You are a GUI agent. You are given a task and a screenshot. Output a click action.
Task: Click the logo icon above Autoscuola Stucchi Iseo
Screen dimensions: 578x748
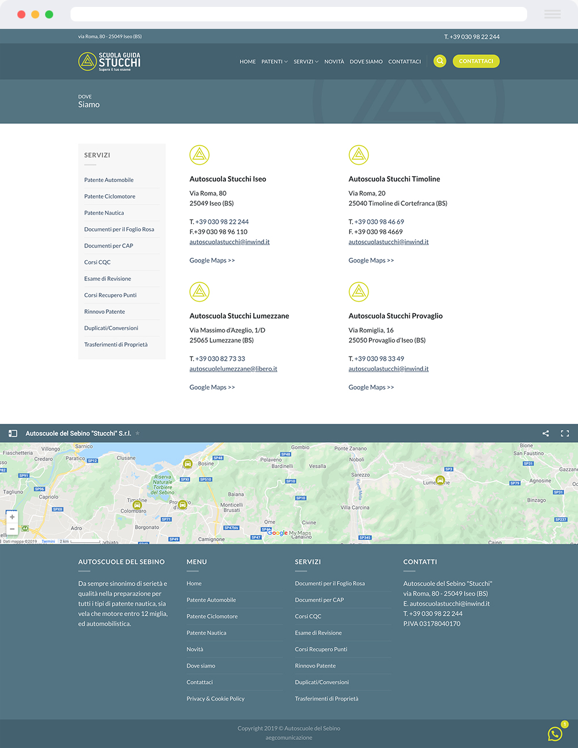pos(199,155)
